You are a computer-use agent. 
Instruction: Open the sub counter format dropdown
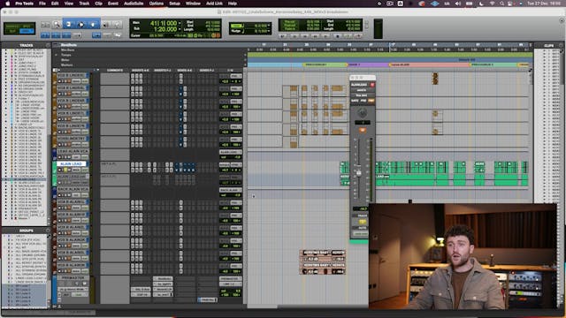[180, 29]
